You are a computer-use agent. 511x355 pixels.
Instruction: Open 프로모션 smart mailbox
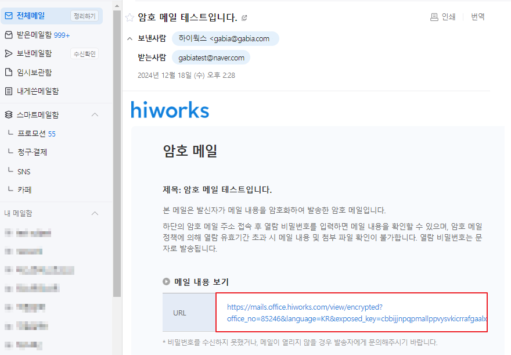(31, 134)
